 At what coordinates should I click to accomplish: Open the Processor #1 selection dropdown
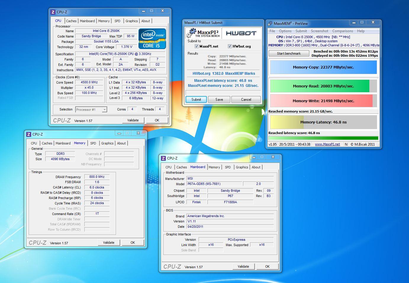tap(91, 110)
